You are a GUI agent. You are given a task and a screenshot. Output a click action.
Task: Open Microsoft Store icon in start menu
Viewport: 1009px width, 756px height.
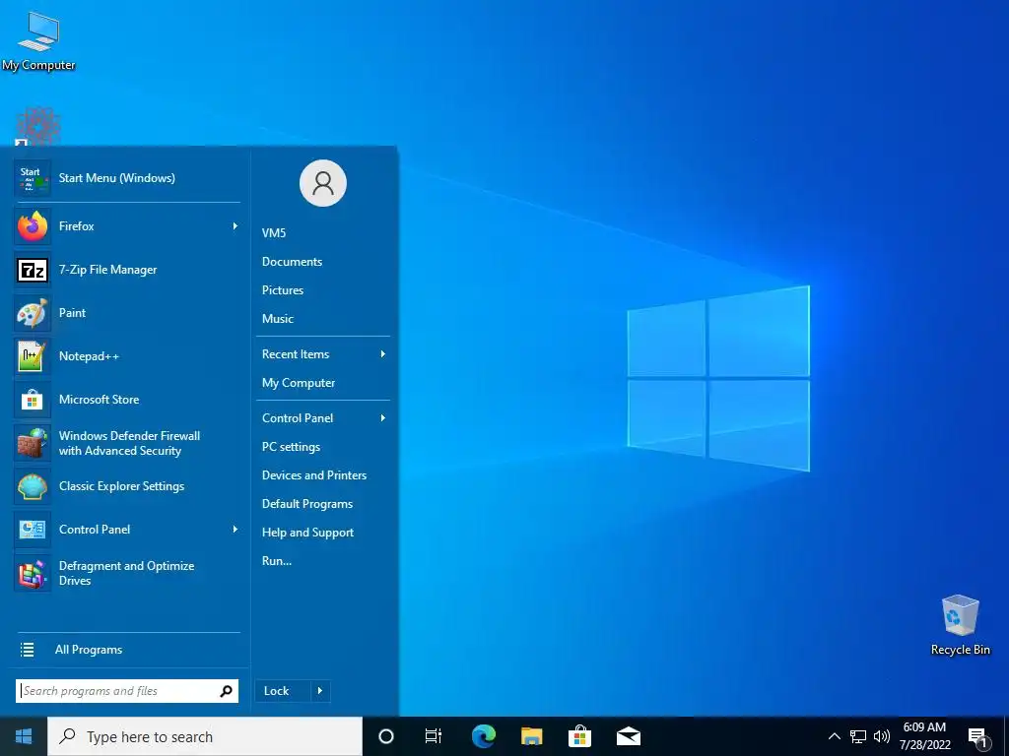[x=33, y=400]
